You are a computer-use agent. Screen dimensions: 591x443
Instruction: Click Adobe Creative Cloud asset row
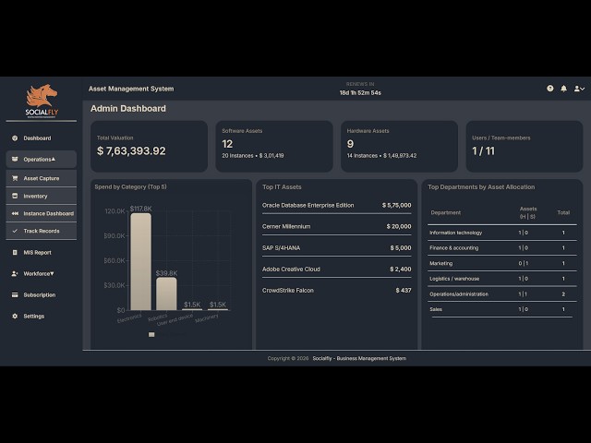point(336,269)
